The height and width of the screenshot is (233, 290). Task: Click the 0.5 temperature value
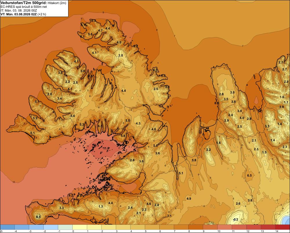tap(38, 217)
